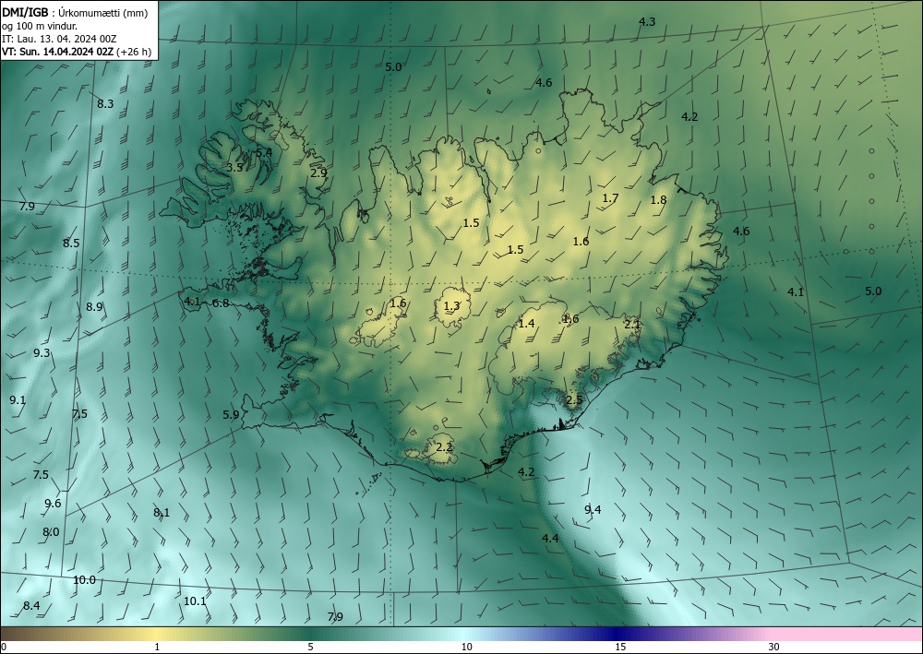Click the map value 9.3
Viewport: 923px width, 654px height.
(42, 353)
